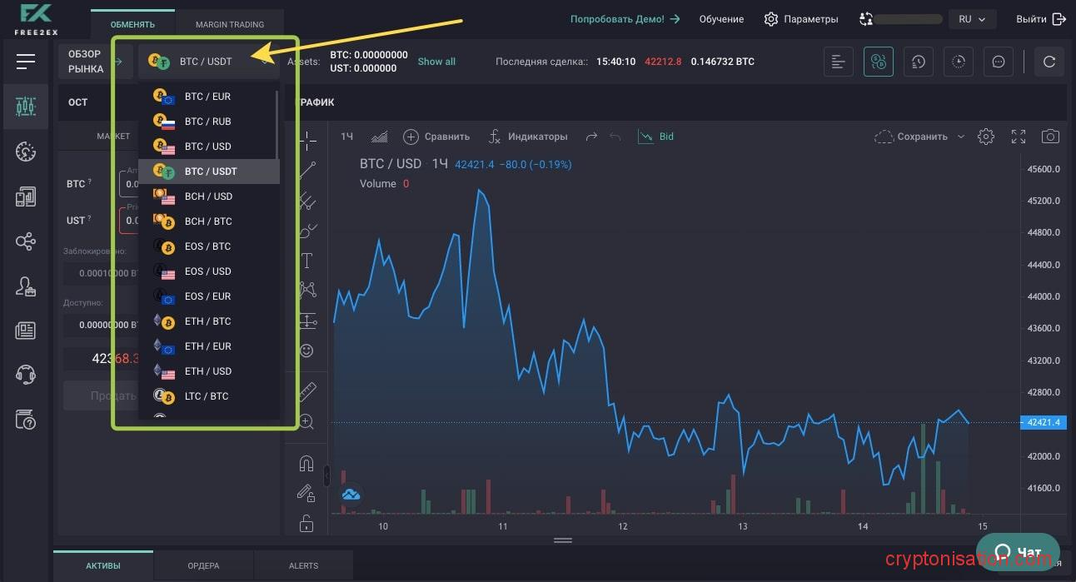Select the crosshair cursor tool
This screenshot has width=1076, height=582.
pos(306,138)
